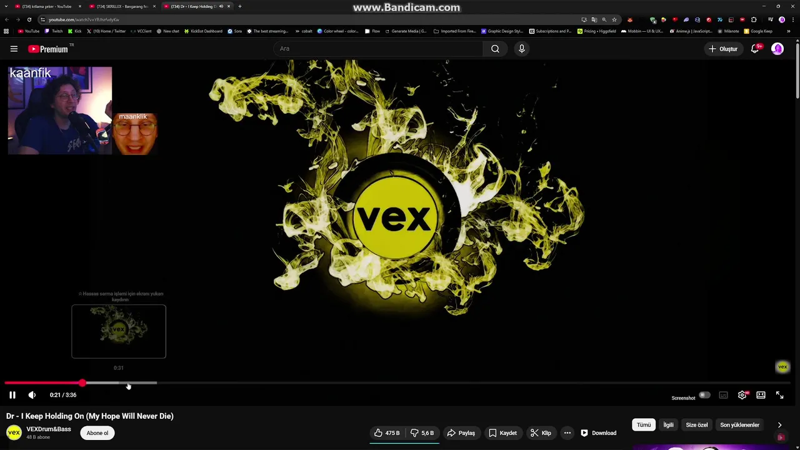Image resolution: width=800 pixels, height=450 pixels.
Task: Open the Home / Twitter bookmark
Action: point(106,31)
